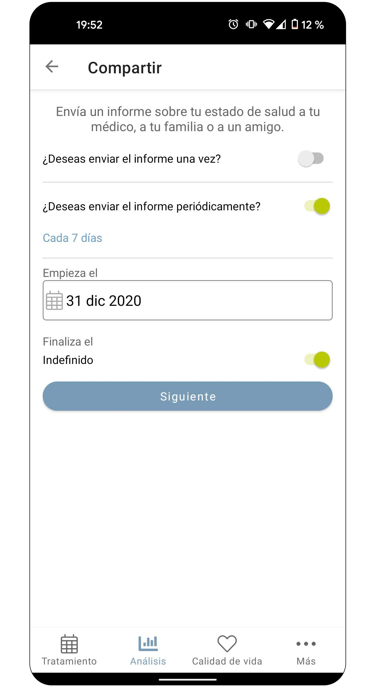Switch to the Tratamiento tab label
This screenshot has width=378, height=687.
click(x=69, y=661)
